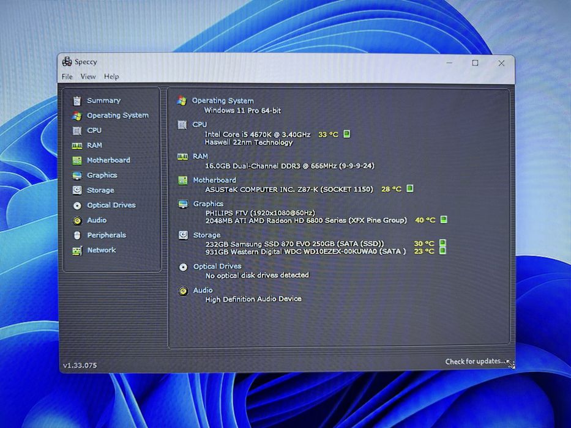Open Peripherals section from sidebar
This screenshot has width=571, height=428.
tap(106, 235)
